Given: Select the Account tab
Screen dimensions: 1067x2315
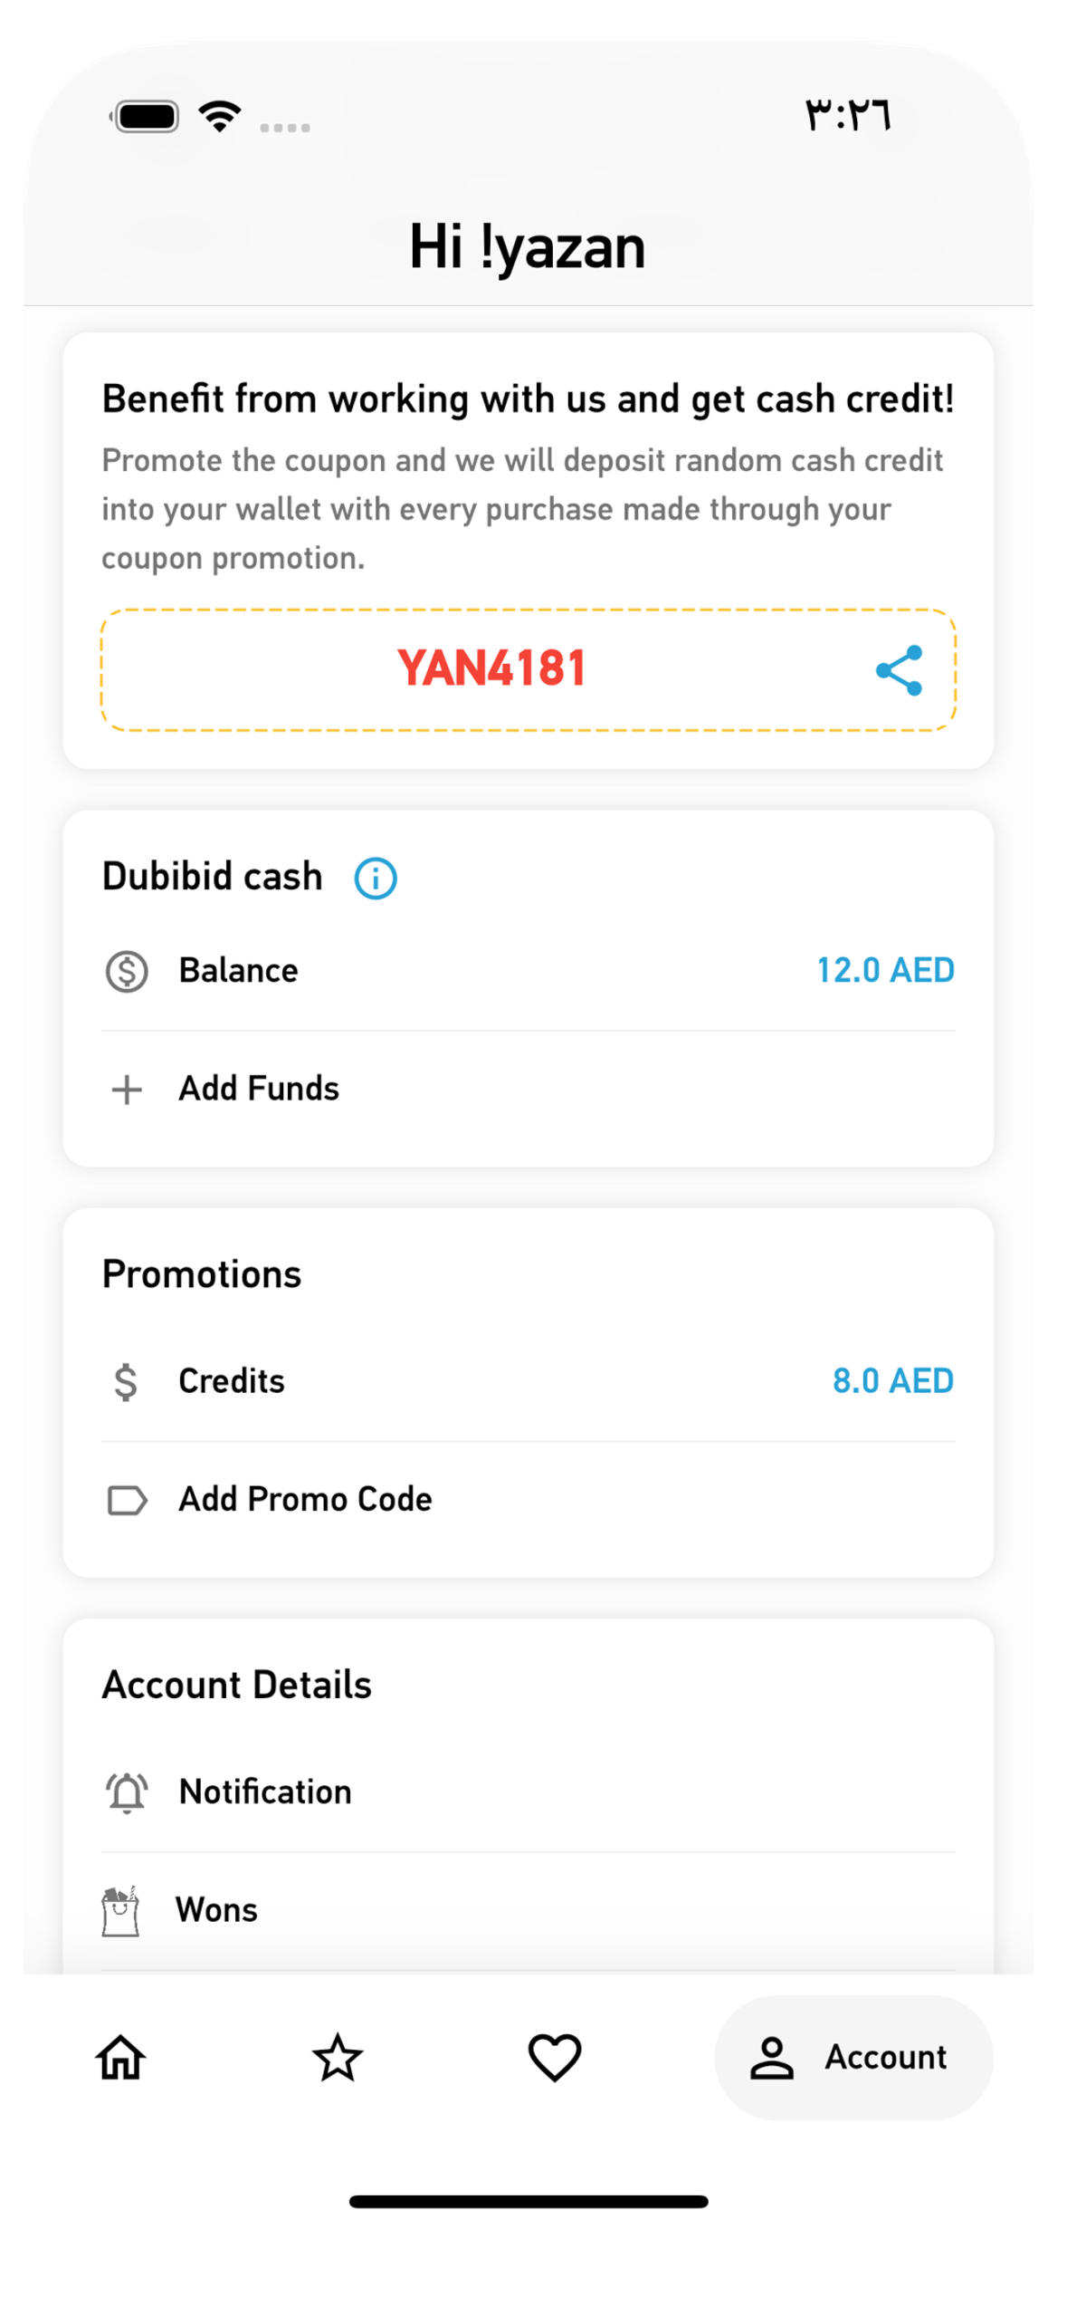Looking at the screenshot, I should 853,2057.
